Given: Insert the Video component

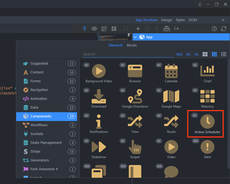Looking at the screenshot, I should [x=171, y=149].
